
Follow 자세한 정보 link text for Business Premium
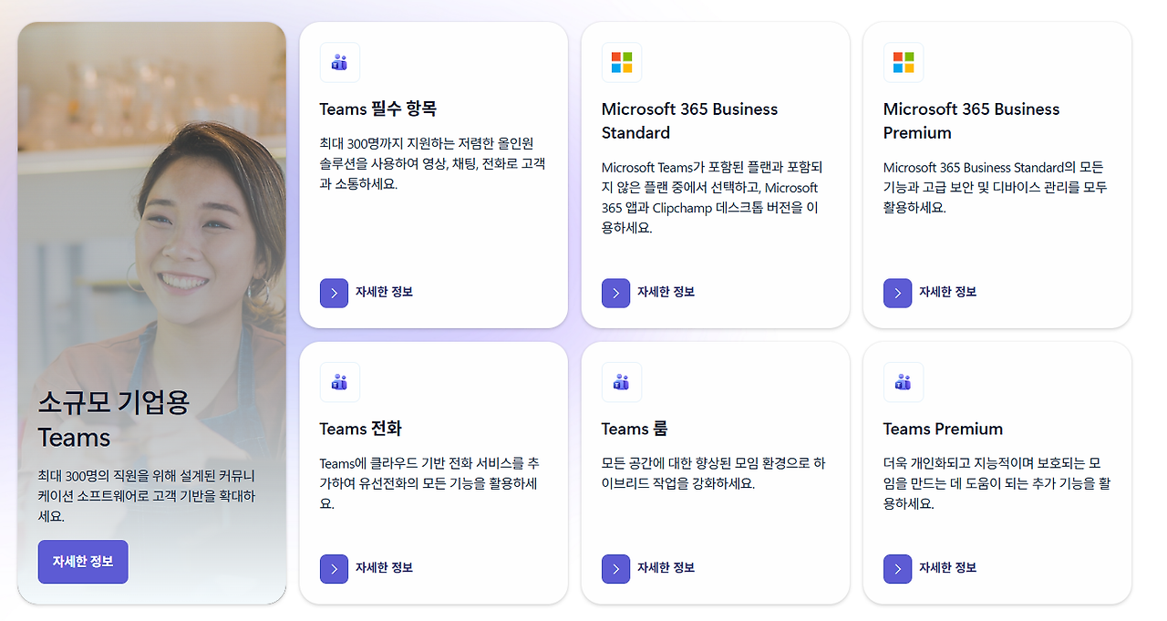tap(947, 292)
